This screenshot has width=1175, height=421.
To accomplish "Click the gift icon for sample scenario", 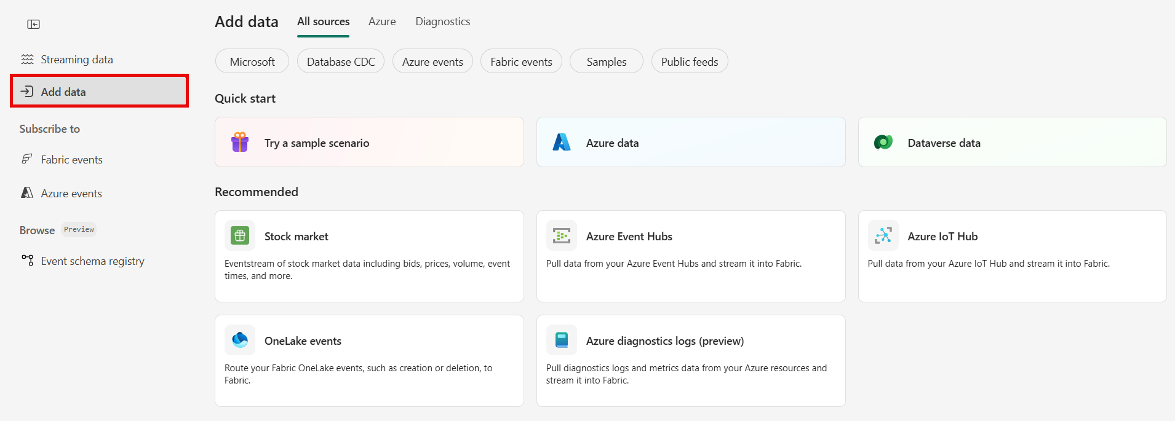I will pyautogui.click(x=240, y=143).
